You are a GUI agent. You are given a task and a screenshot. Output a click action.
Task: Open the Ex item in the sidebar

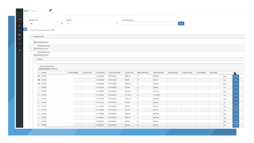[20, 26]
